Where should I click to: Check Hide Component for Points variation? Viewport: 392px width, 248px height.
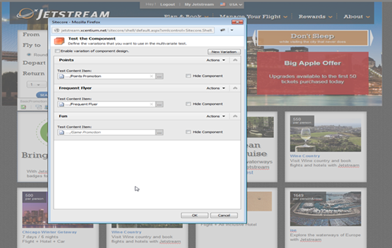188,76
